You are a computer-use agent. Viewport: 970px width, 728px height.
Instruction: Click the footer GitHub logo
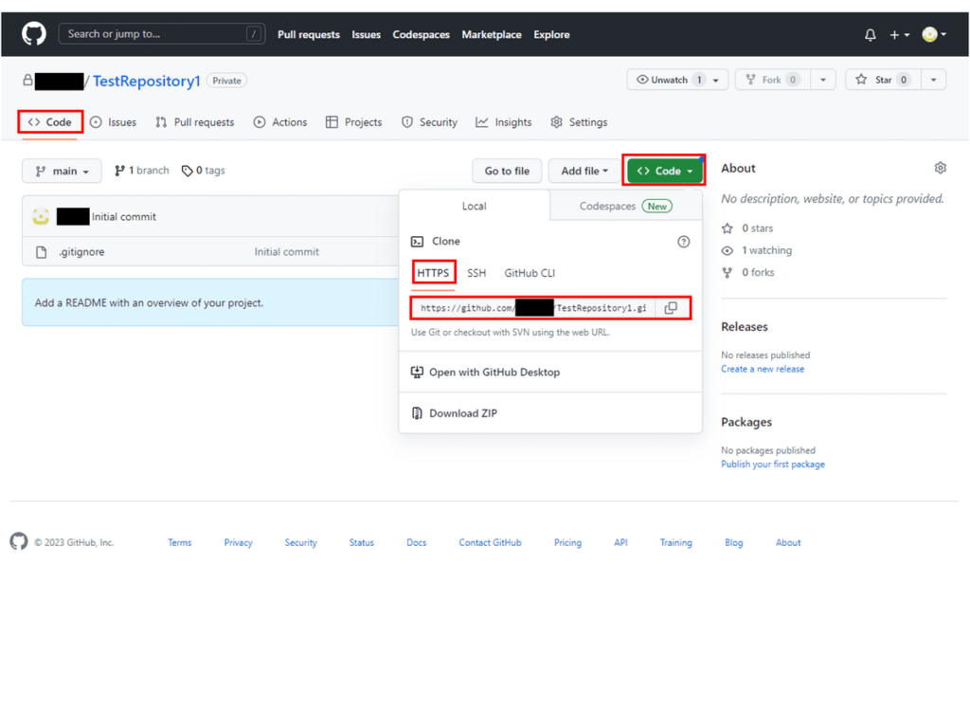(19, 541)
